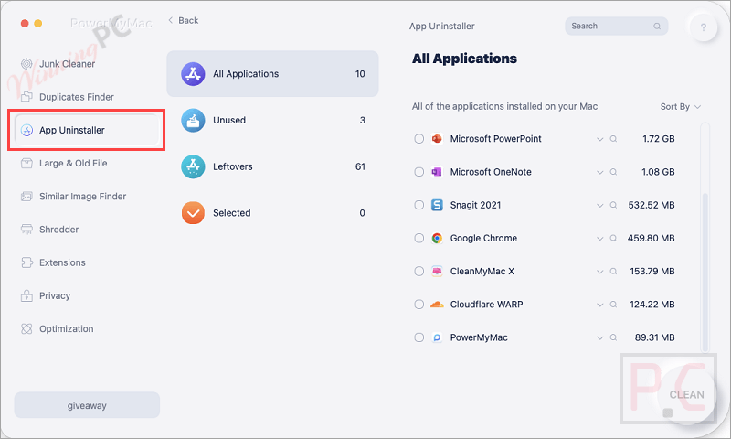Click the 459.80 MB size value

click(x=651, y=238)
